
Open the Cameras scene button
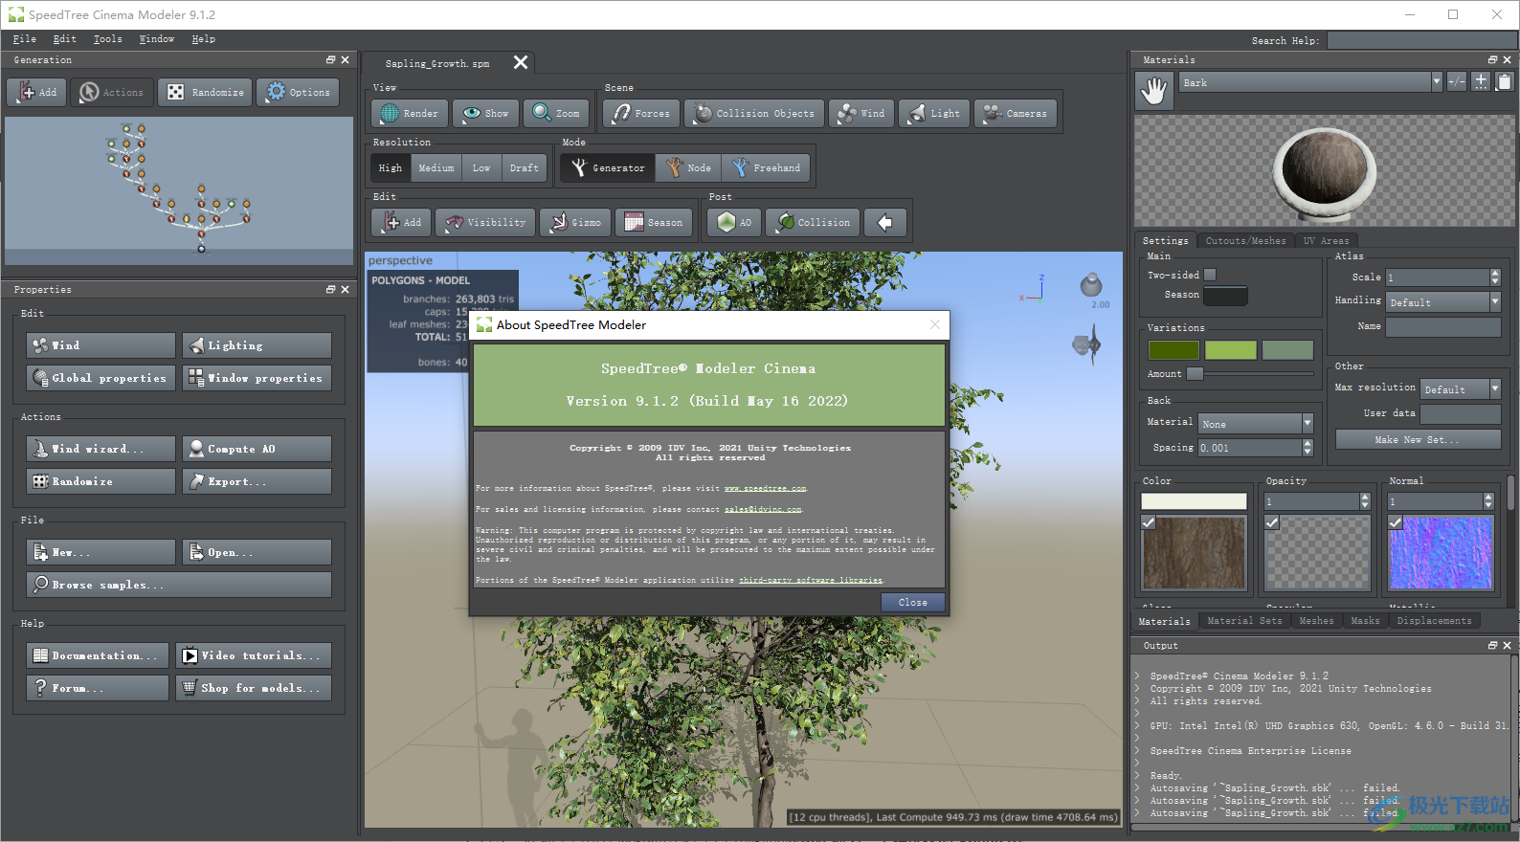coord(1016,113)
